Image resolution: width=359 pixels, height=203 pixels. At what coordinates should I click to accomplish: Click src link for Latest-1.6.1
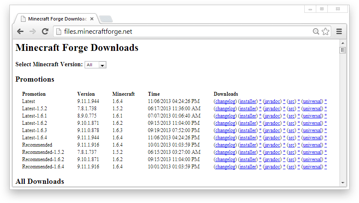click(291, 116)
